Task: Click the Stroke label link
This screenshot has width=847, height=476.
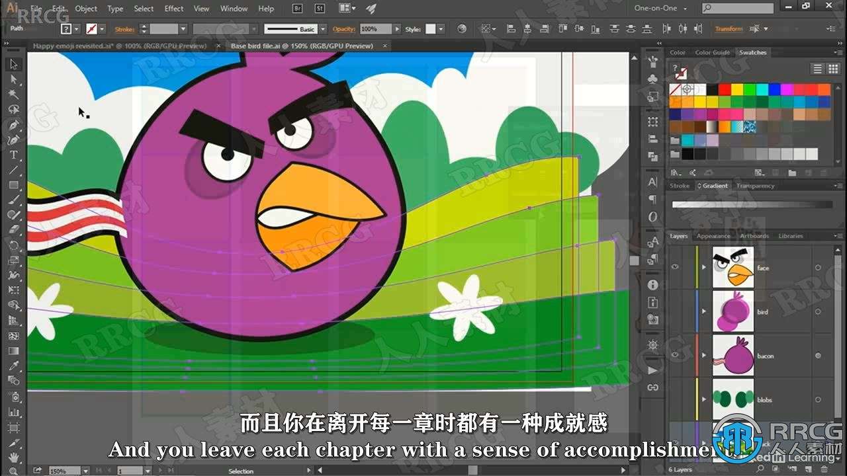Action: 124,29
